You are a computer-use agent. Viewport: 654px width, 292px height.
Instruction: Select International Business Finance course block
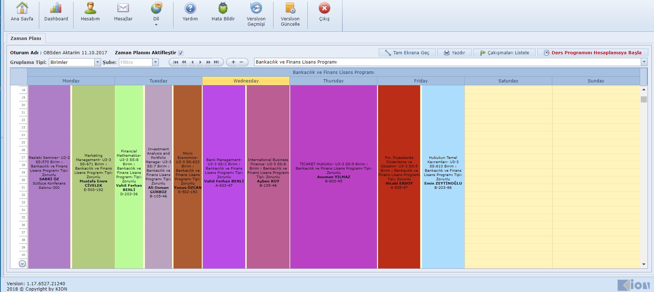tap(268, 177)
